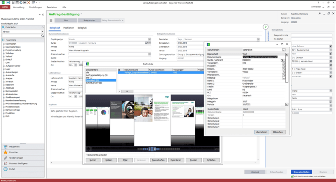Image resolution: width=336 pixels, height=182 pixels.
Task: Open the DATEI menu
Action: 5,7
